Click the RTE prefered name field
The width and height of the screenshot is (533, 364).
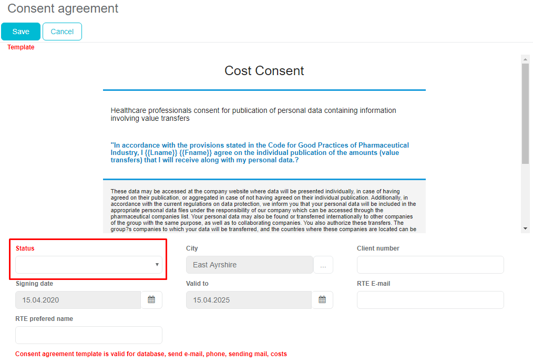89,335
